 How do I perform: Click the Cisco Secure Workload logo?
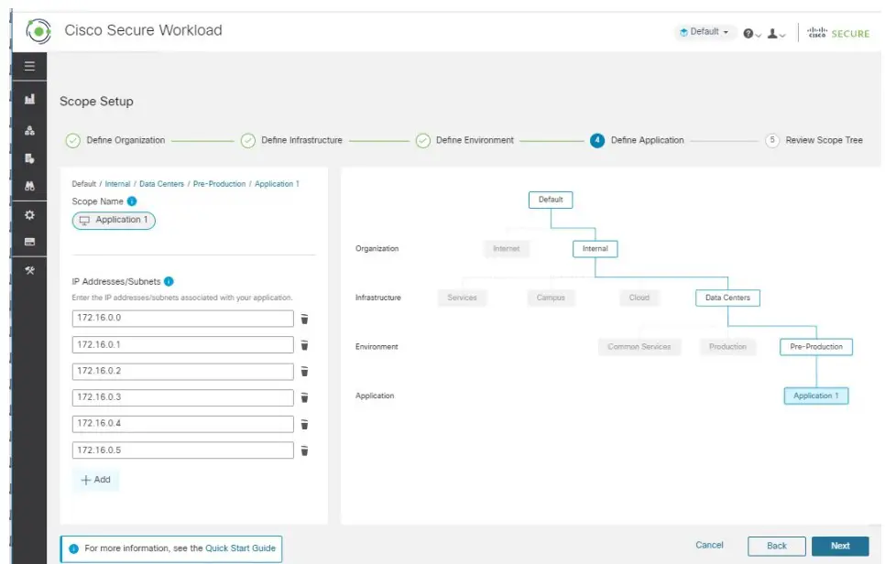[x=38, y=31]
